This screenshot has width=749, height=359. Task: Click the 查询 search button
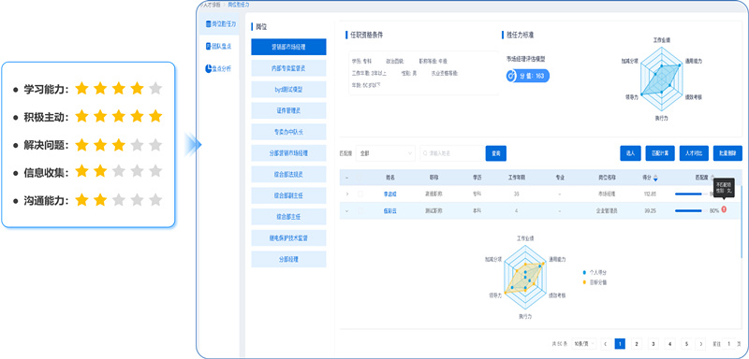point(496,153)
